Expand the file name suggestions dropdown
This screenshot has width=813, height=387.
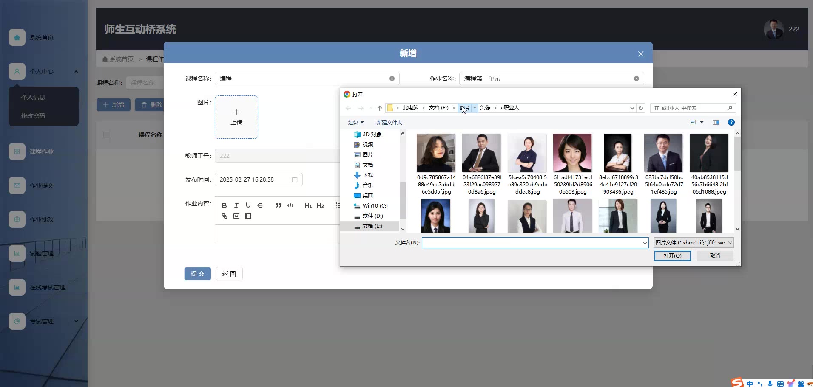click(645, 243)
